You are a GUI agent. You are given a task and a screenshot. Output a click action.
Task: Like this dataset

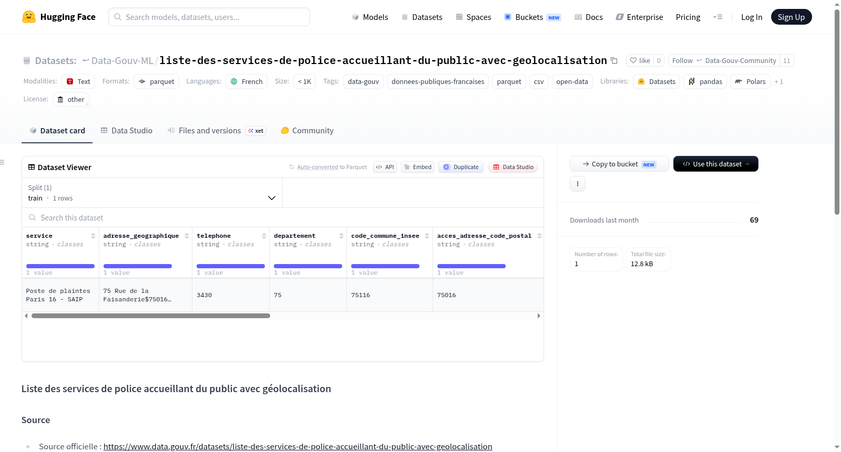click(640, 60)
